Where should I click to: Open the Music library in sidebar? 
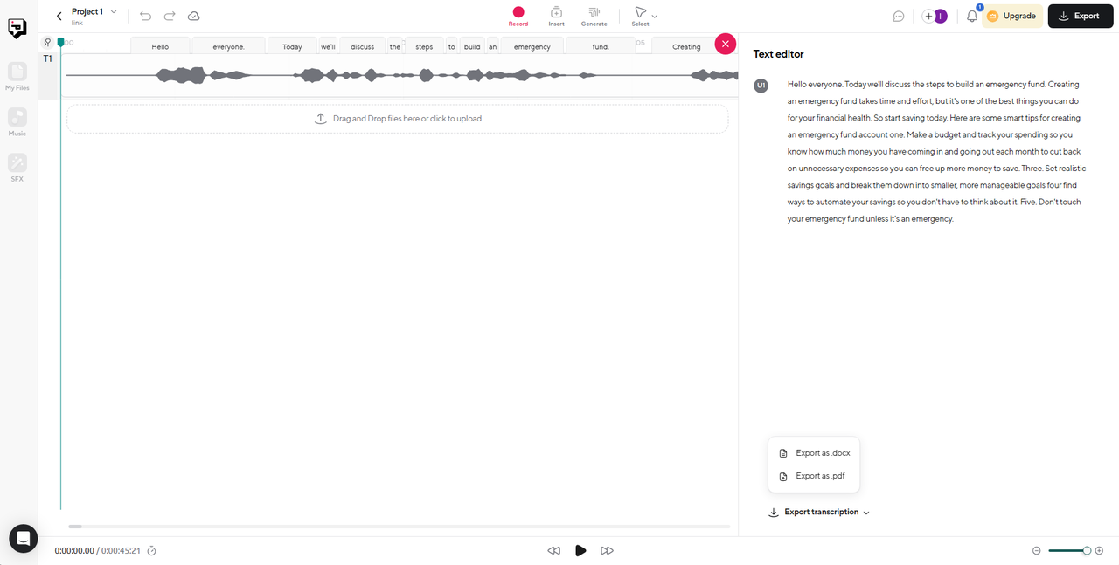click(x=17, y=121)
